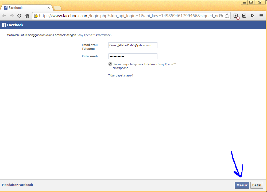Open the Sony Xperia smartphone link in intro text

[x=94, y=35]
